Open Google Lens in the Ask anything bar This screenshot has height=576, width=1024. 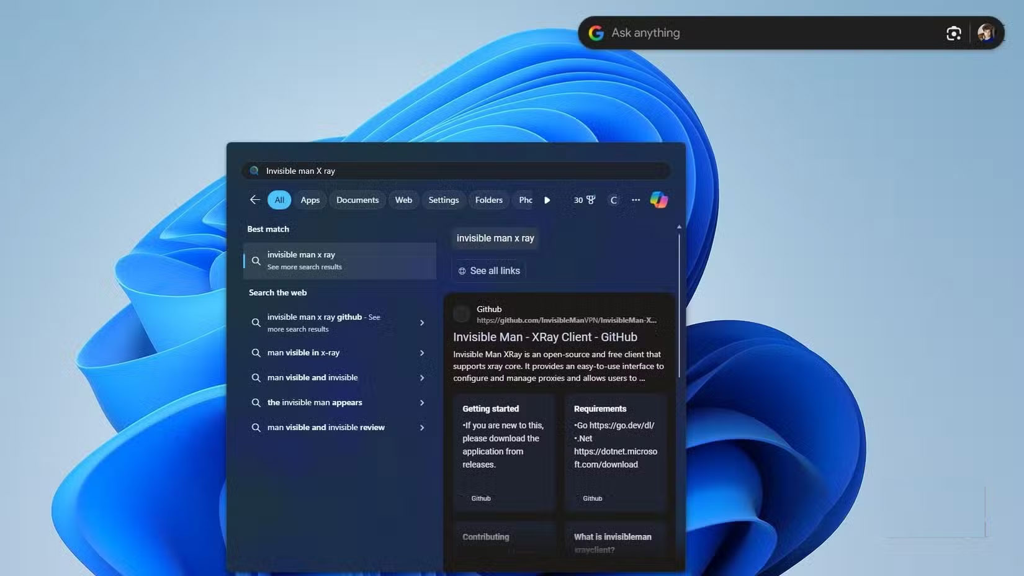[954, 33]
